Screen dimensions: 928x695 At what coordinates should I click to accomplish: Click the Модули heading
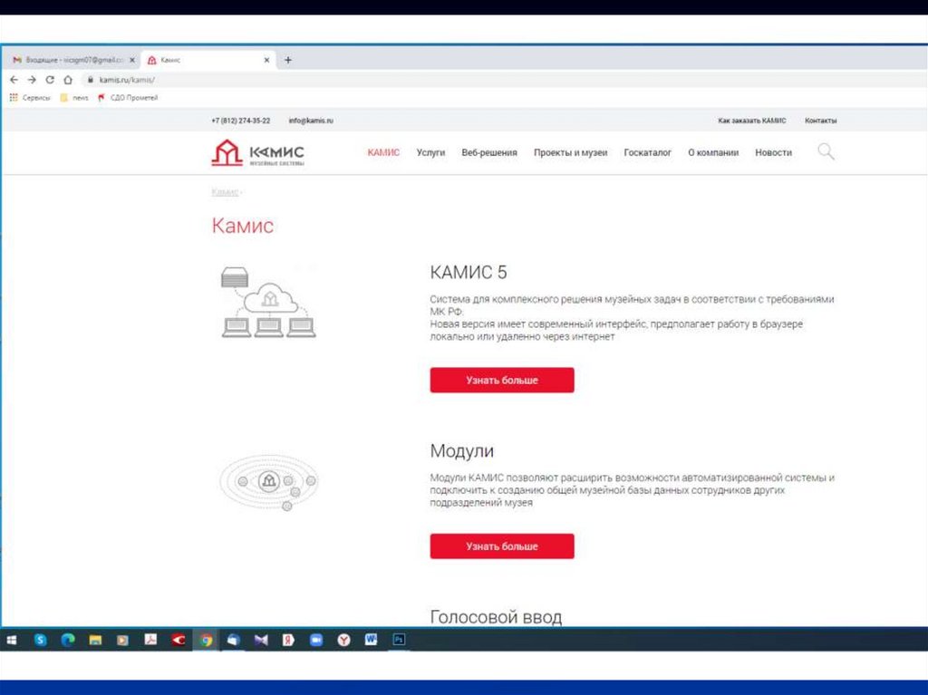point(461,450)
